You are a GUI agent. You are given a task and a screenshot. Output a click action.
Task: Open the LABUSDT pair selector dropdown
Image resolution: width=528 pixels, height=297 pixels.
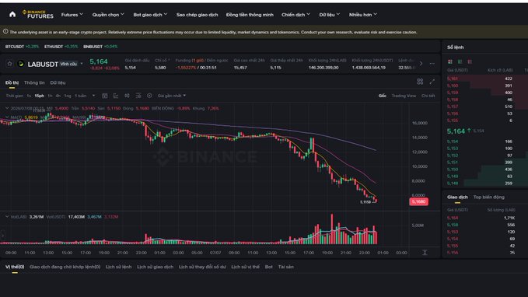point(82,64)
